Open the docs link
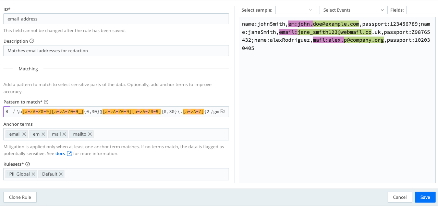Screen dimensions: 438x206 60,153
